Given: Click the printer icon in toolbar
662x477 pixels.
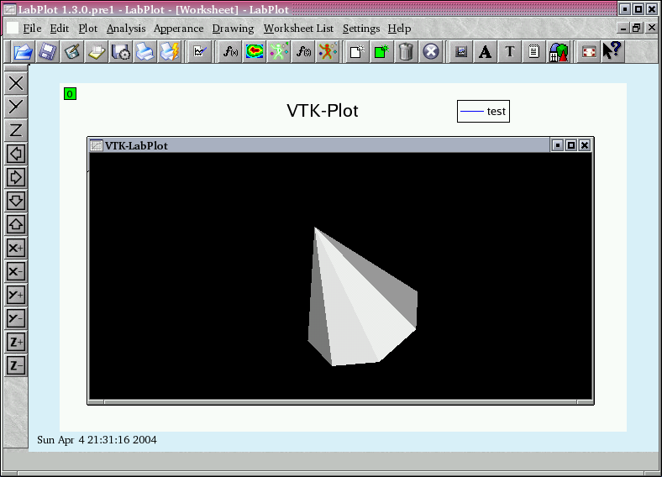Looking at the screenshot, I should pos(145,51).
